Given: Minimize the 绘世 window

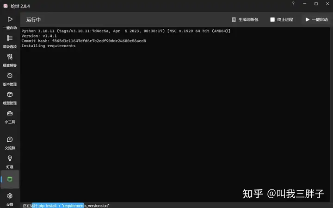Looking at the screenshot, I should click(304, 4).
